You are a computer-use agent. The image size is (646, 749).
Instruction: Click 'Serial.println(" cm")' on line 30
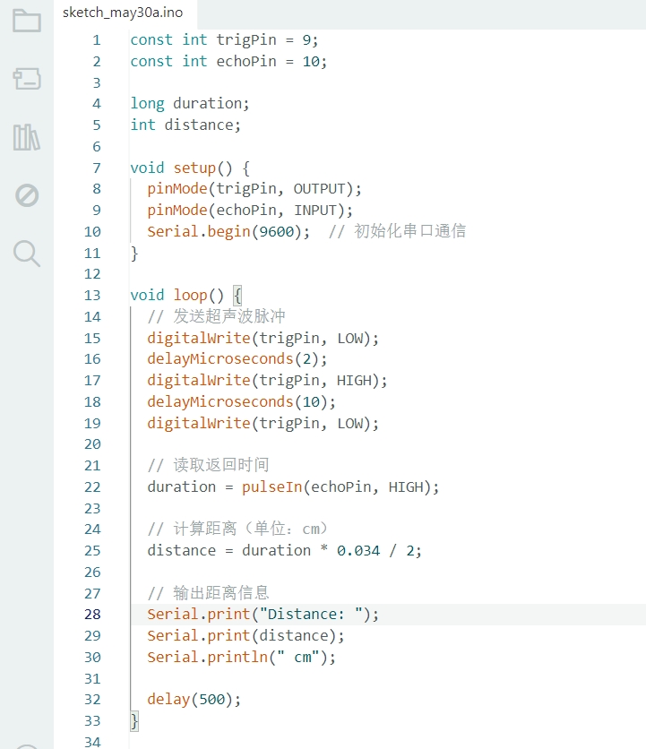237,658
